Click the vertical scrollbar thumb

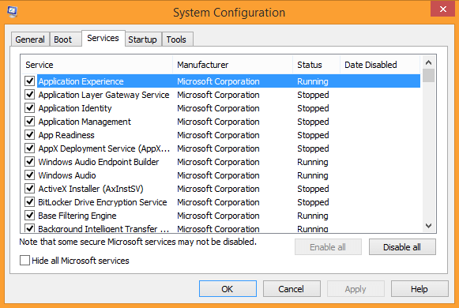pyautogui.click(x=428, y=76)
